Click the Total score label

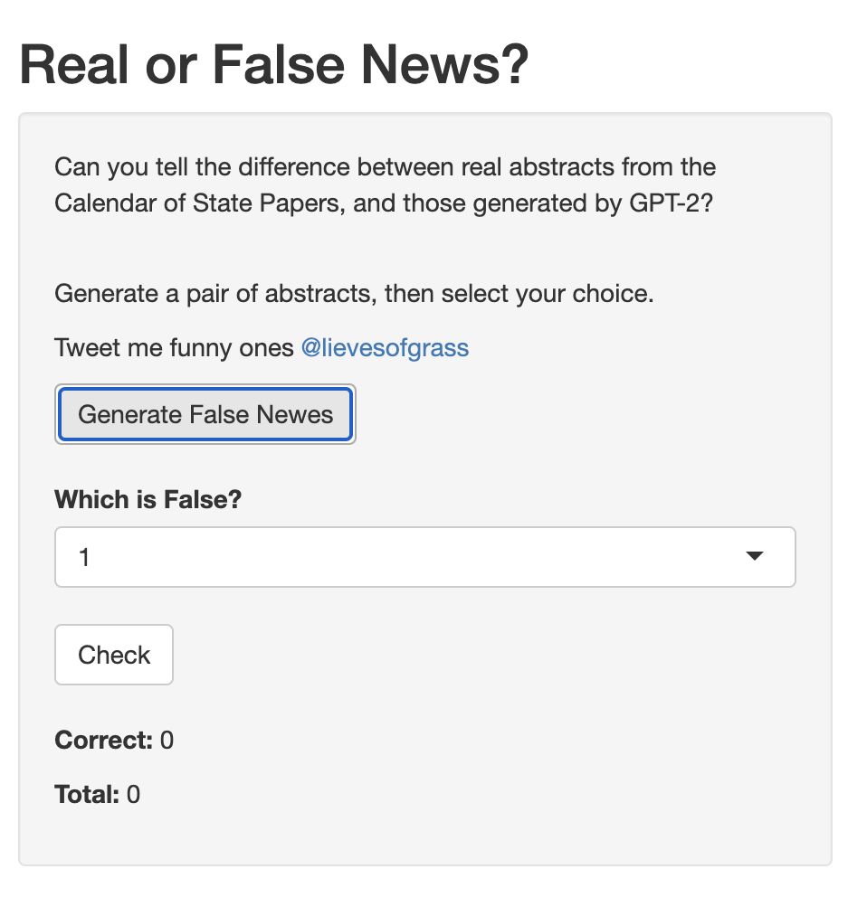click(x=87, y=794)
